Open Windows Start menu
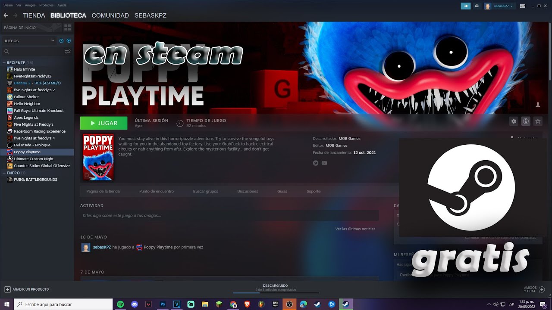Image resolution: width=552 pixels, height=310 pixels. [7, 304]
